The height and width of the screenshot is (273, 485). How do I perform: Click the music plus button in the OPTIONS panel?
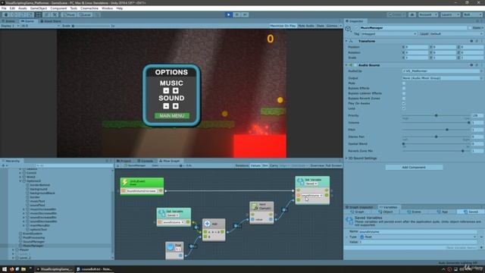tap(175, 91)
